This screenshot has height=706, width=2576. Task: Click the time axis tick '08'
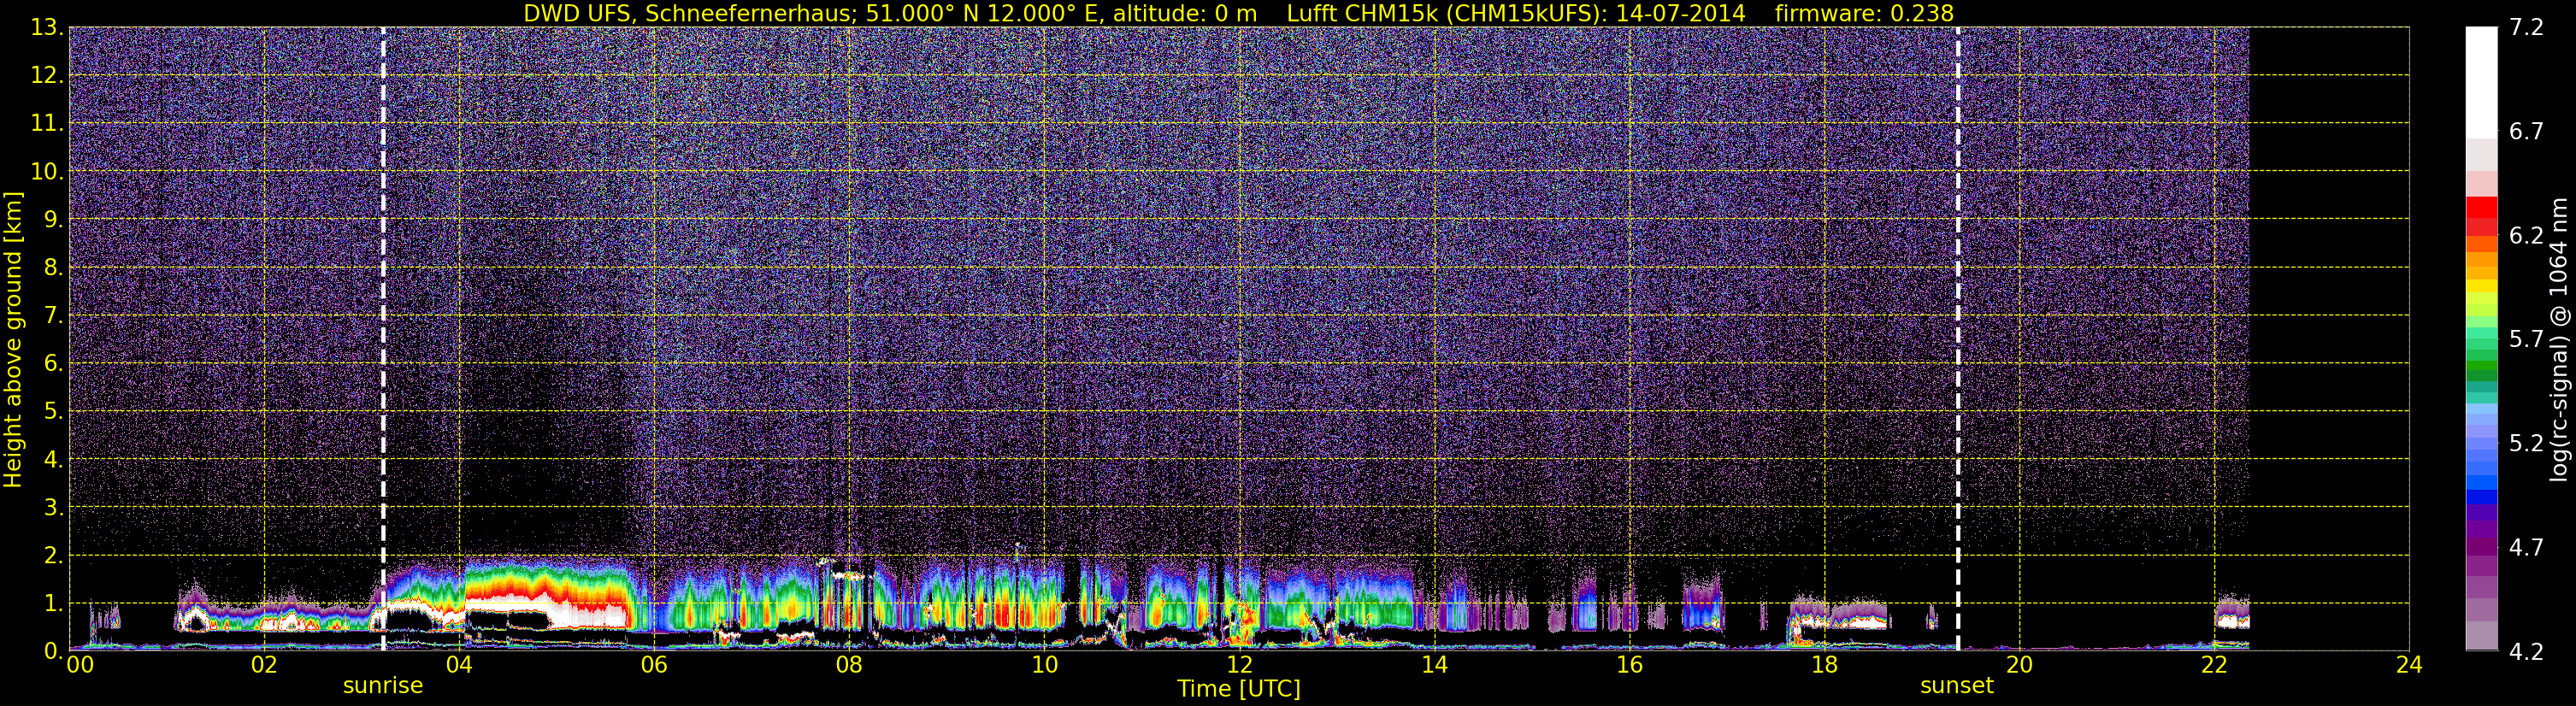pos(849,666)
